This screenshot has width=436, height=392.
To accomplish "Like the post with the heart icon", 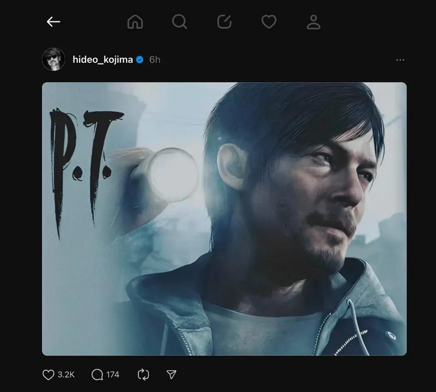I will click(x=49, y=375).
